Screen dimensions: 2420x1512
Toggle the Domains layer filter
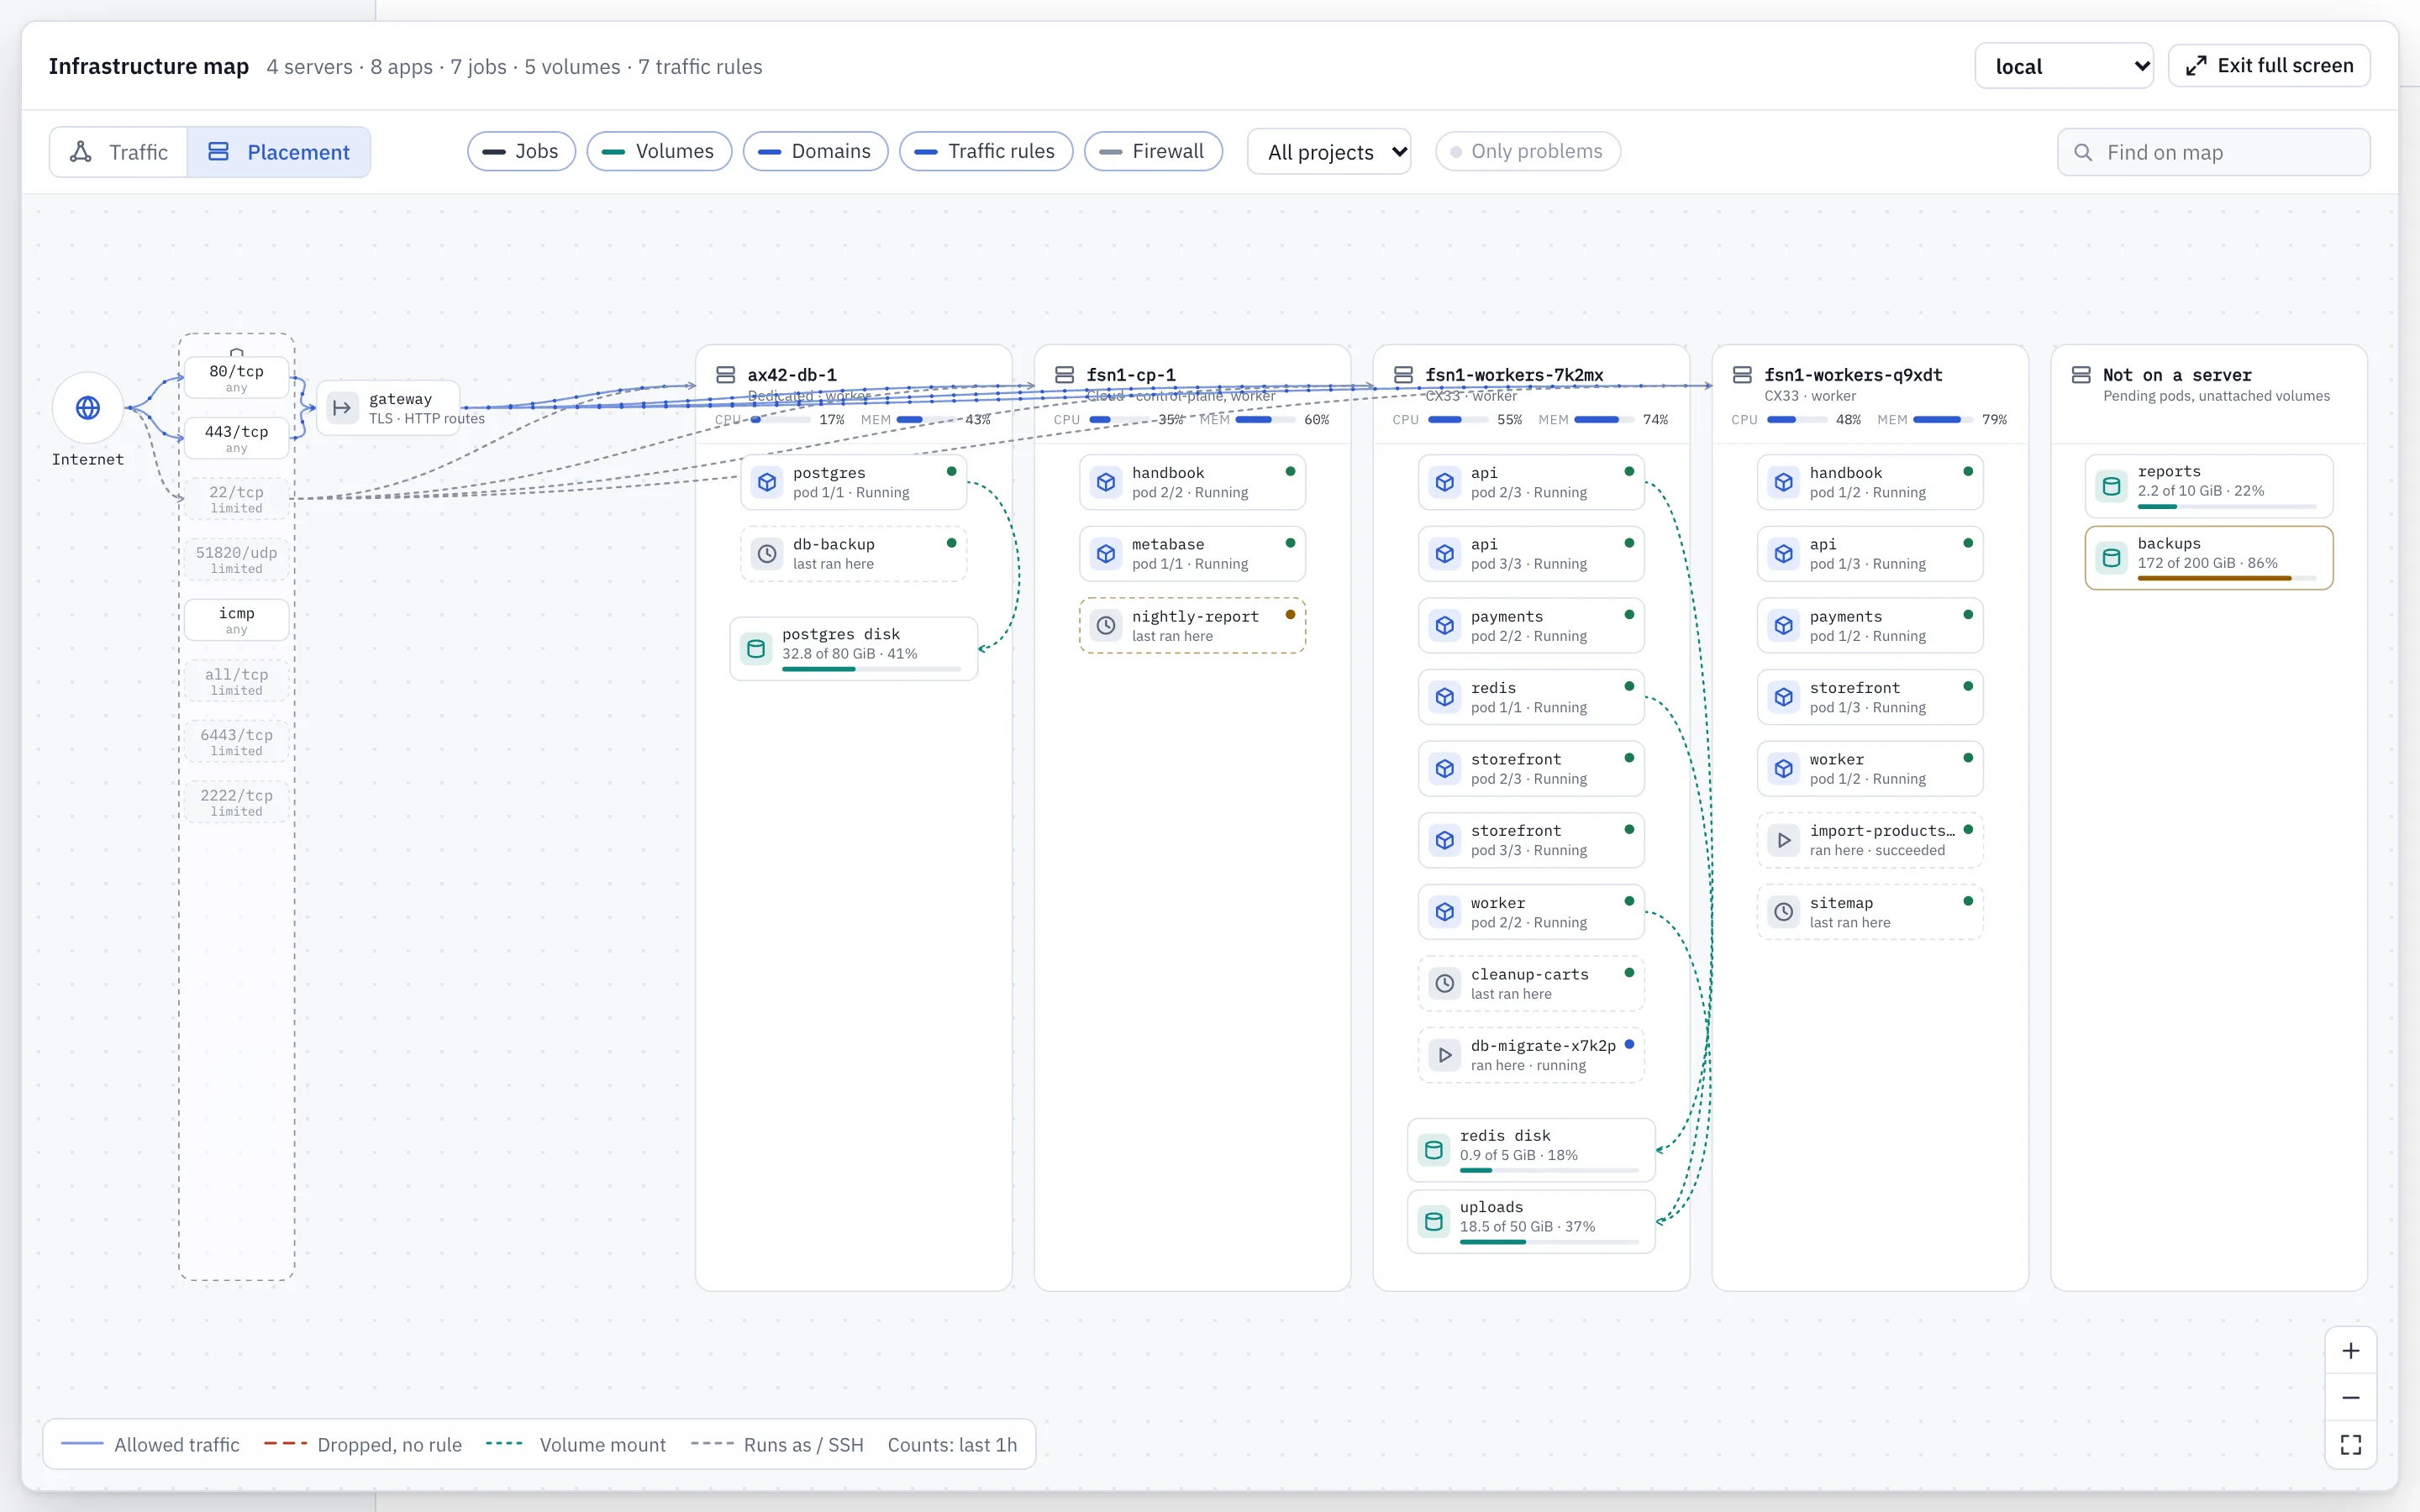[815, 151]
